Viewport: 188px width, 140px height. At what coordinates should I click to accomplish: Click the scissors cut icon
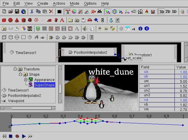tap(32, 12)
